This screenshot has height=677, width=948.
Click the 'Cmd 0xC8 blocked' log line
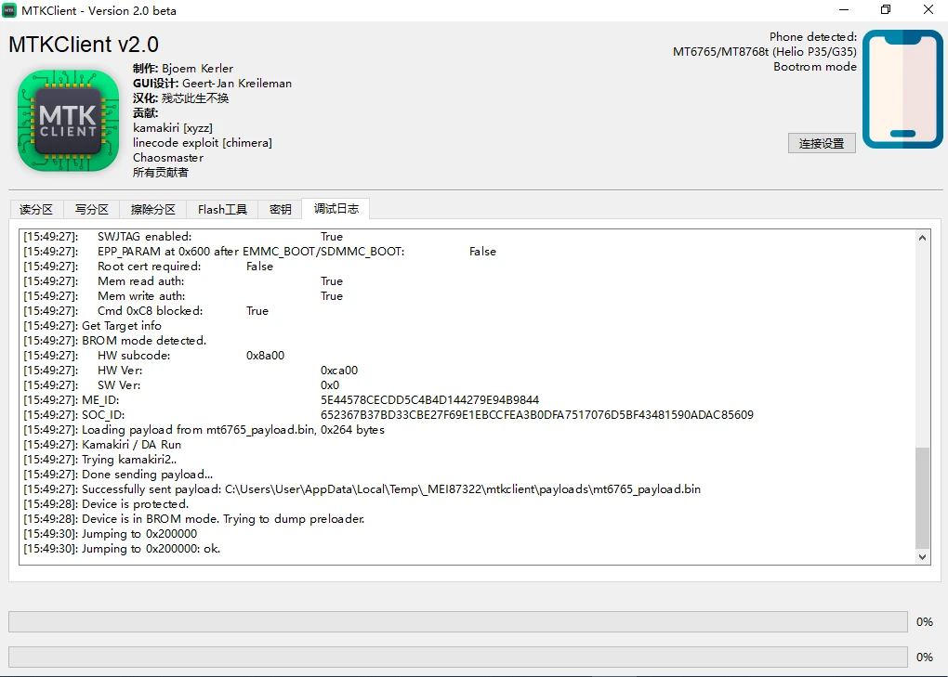pyautogui.click(x=146, y=311)
